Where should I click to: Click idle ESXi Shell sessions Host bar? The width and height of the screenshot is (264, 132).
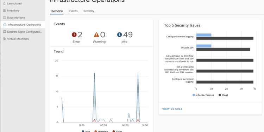pyautogui.click(x=225, y=71)
